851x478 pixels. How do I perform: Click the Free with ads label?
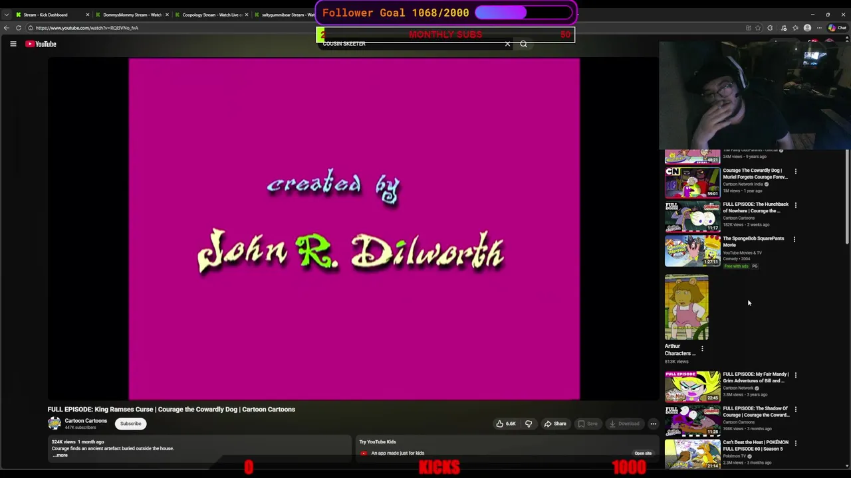pyautogui.click(x=736, y=266)
